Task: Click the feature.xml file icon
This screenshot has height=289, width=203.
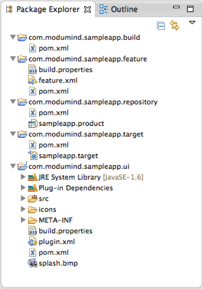Action: 32,80
